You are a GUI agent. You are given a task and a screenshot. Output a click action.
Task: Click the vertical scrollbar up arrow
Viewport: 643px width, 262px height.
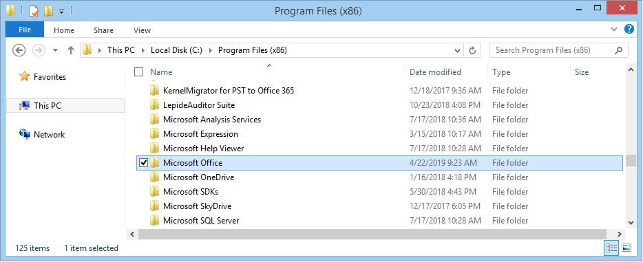631,70
